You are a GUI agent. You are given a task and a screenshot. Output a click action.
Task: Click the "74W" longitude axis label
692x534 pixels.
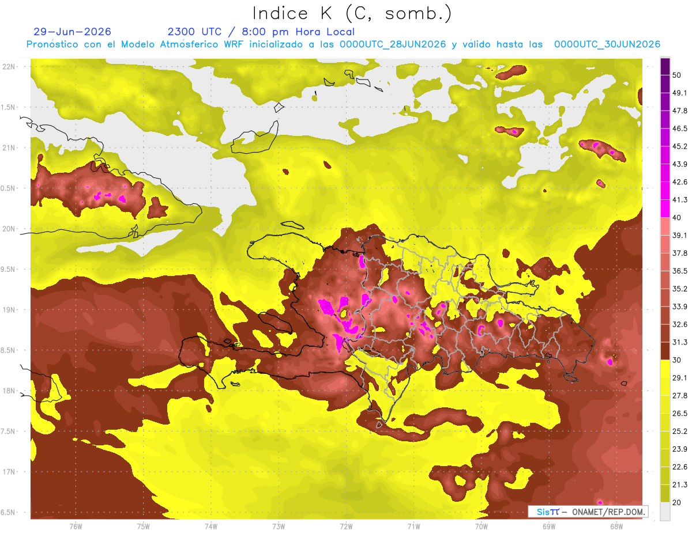pyautogui.click(x=210, y=527)
